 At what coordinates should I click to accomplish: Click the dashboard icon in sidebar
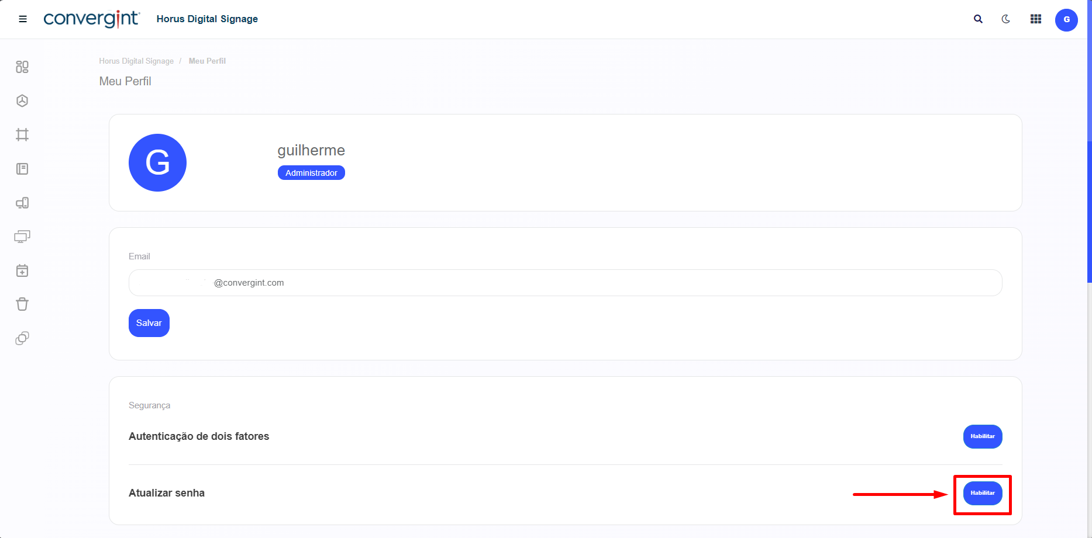[22, 67]
